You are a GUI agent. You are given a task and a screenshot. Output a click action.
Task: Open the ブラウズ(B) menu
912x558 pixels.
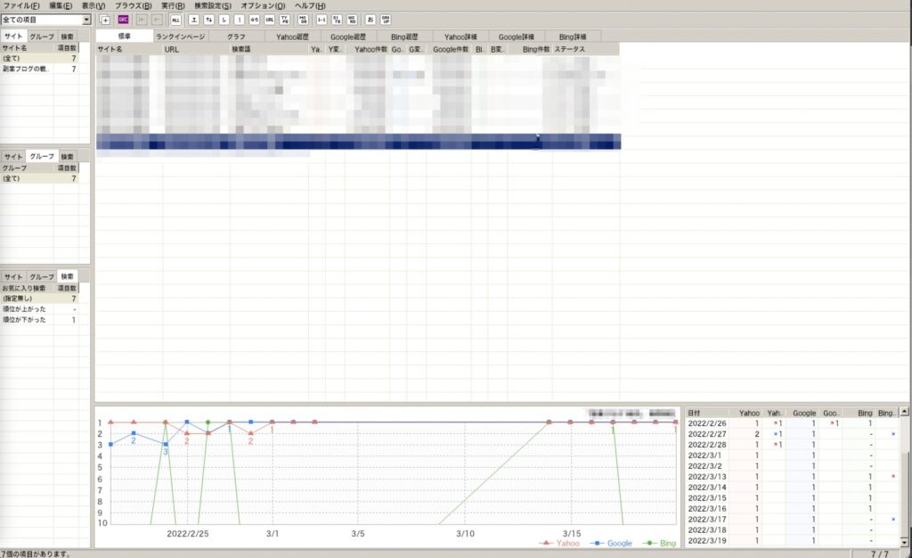point(134,5)
